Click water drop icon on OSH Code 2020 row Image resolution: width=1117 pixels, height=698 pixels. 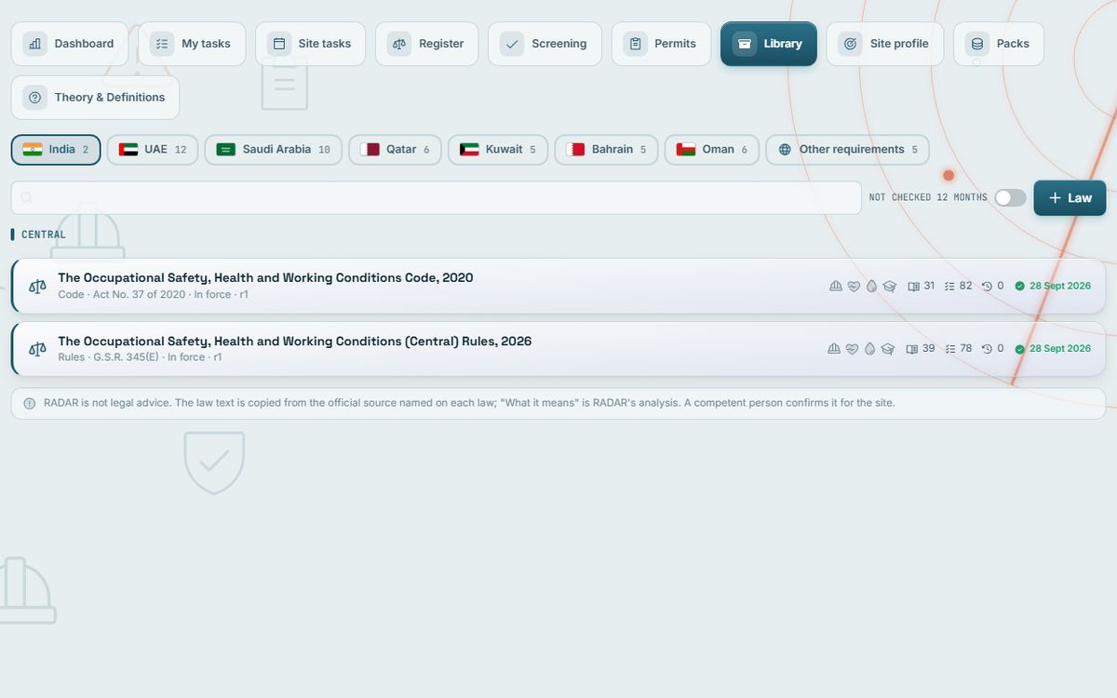point(871,286)
